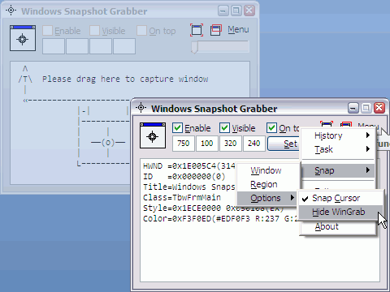390x292 pixels.
Task: Choose Region from the Snap submenu
Action: [x=264, y=184]
